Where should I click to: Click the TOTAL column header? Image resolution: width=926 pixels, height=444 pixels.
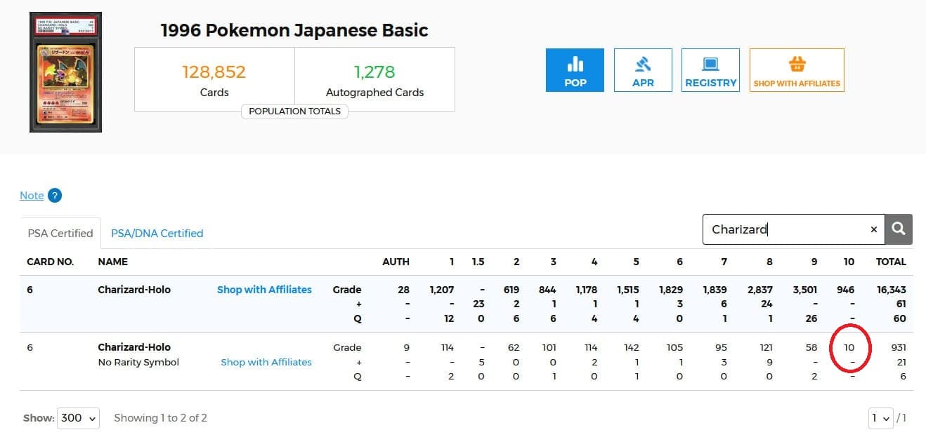click(x=890, y=262)
